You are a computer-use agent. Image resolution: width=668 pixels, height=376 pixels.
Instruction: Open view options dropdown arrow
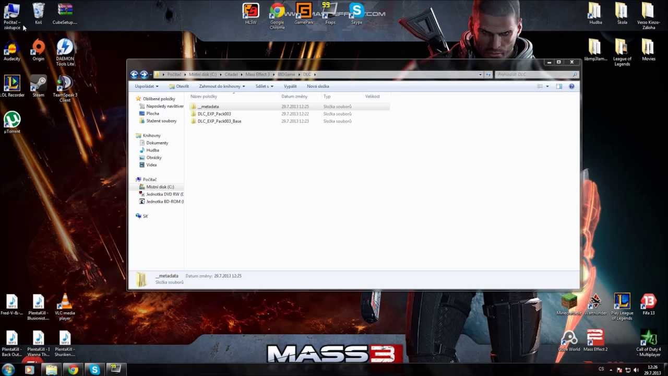(547, 86)
